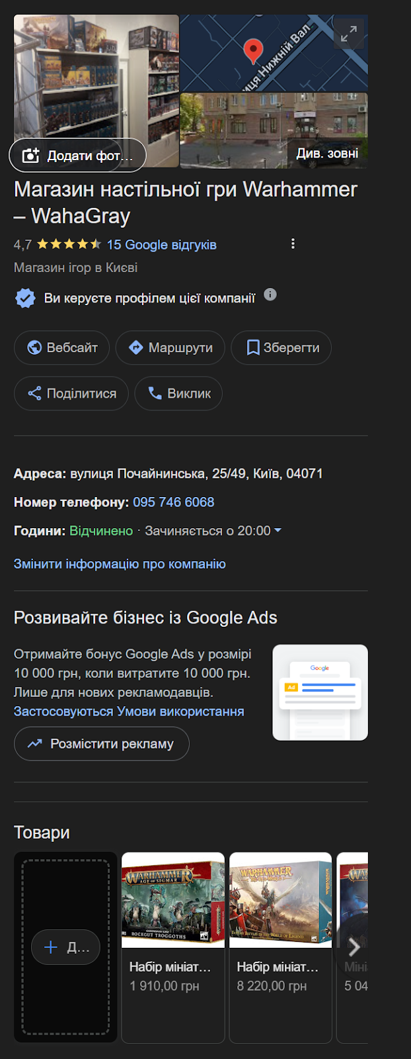Save the place with Зберегти
This screenshot has width=411, height=1059.
pyautogui.click(x=281, y=347)
